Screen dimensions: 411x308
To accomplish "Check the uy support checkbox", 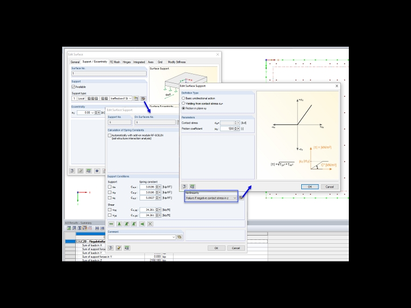I will (110, 192).
